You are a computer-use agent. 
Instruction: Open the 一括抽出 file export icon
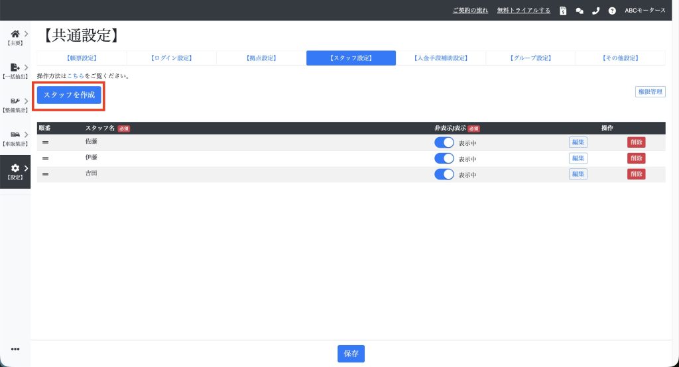[15, 67]
